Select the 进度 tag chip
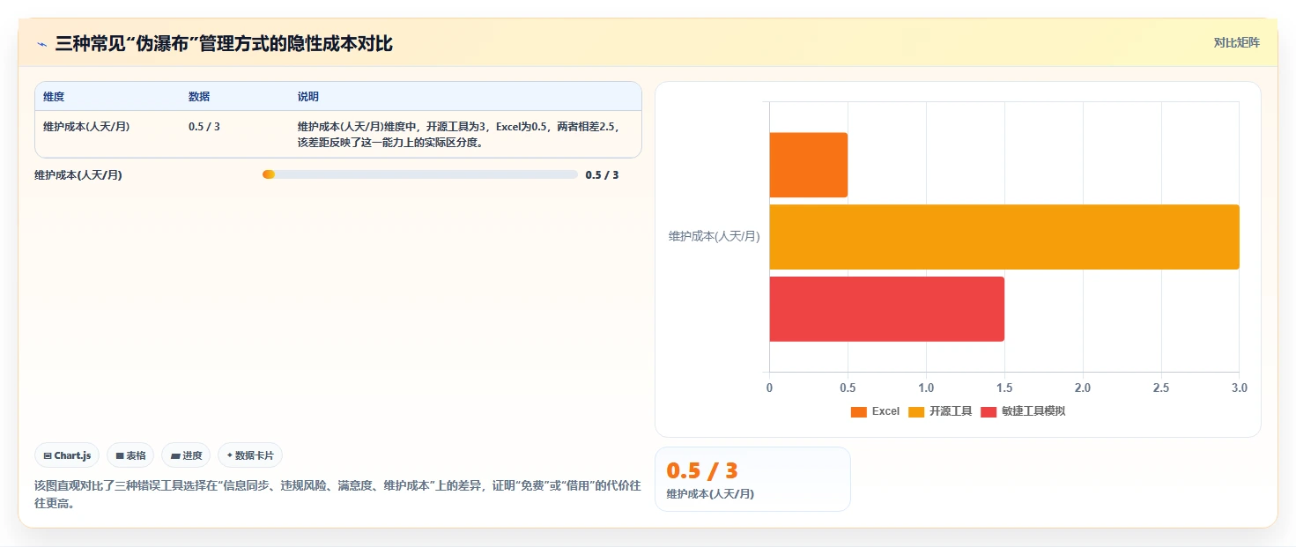1296x547 pixels. (186, 455)
